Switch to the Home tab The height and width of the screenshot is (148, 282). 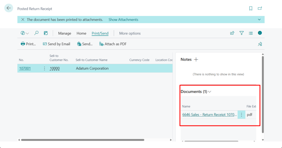point(81,33)
